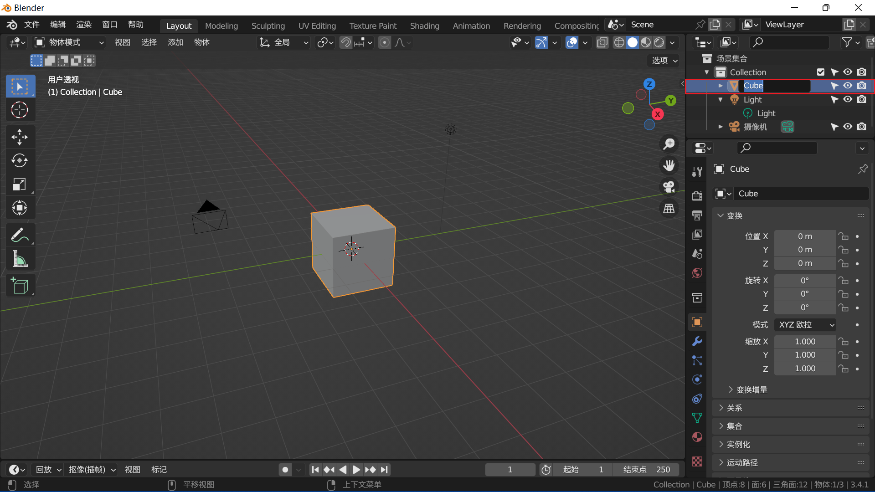This screenshot has width=875, height=492.
Task: Open the View Layer properties tab
Action: click(x=697, y=234)
